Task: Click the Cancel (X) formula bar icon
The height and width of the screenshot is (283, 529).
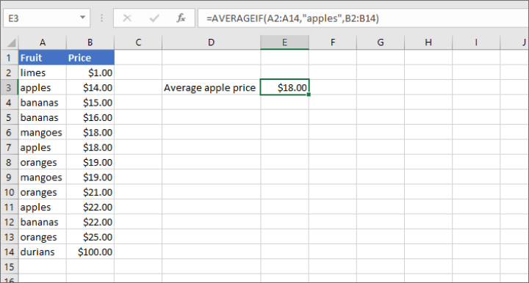Action: coord(127,18)
